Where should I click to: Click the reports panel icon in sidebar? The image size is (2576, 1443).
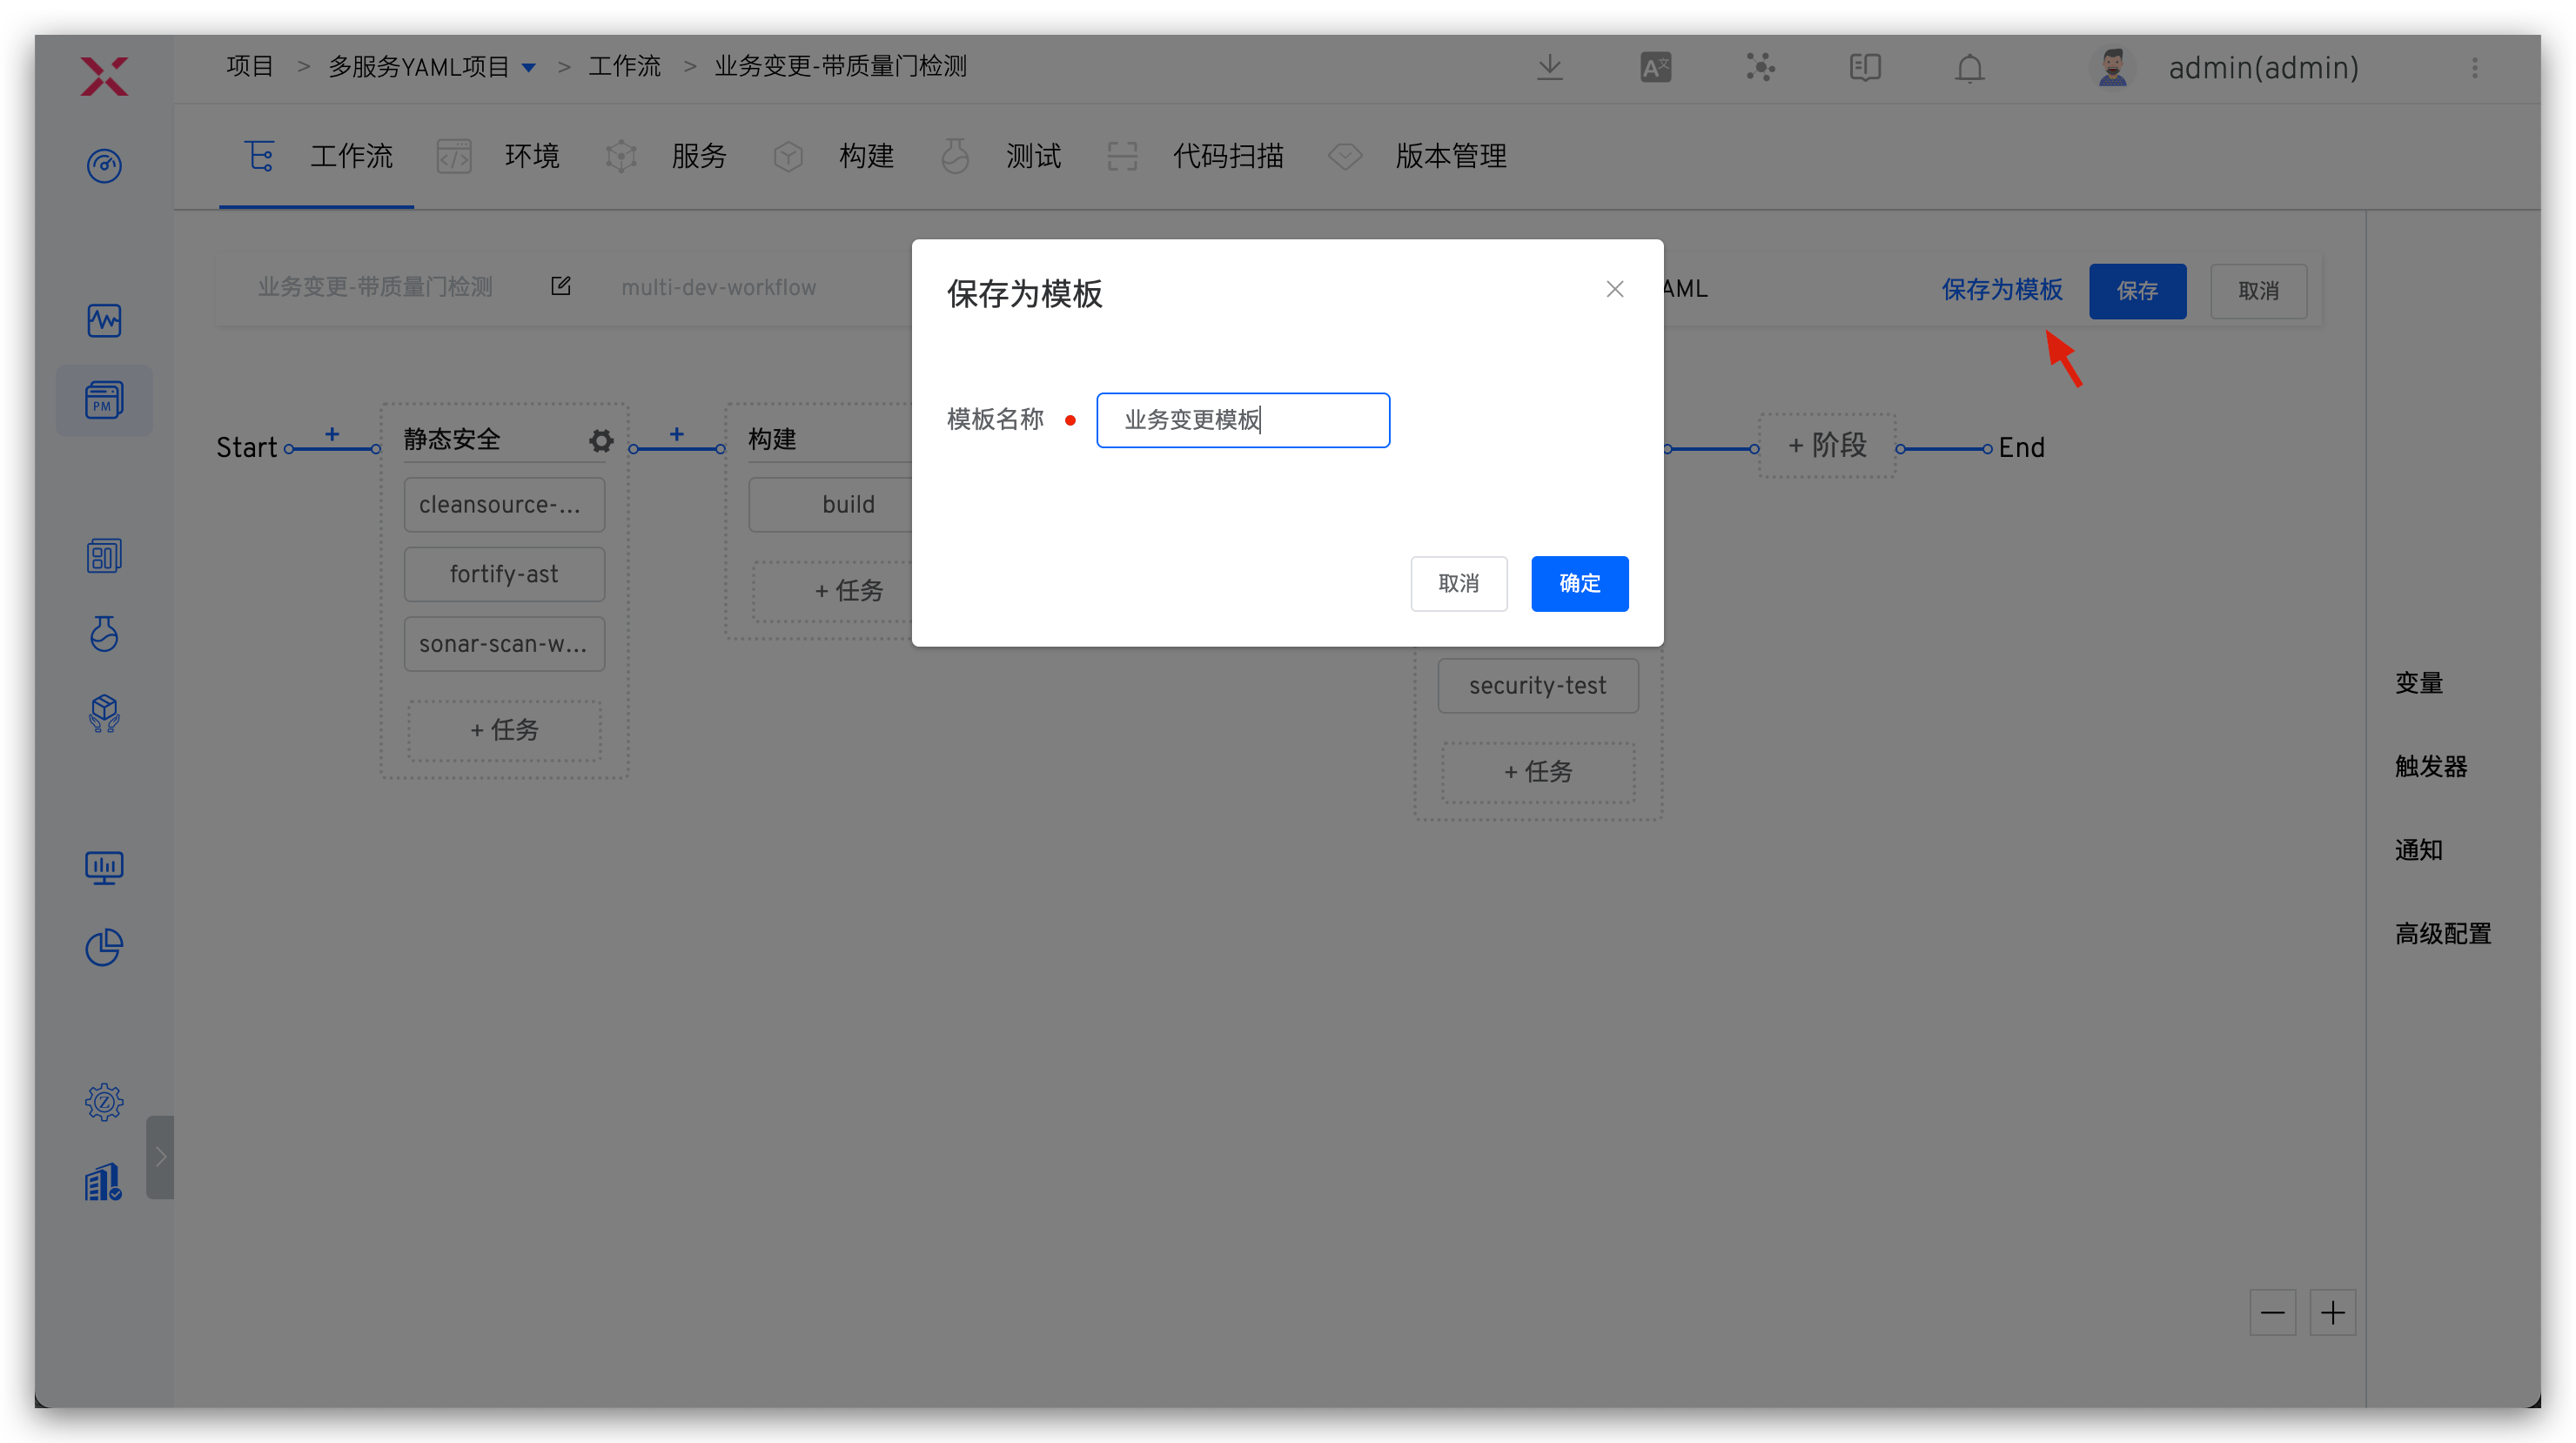coord(104,556)
